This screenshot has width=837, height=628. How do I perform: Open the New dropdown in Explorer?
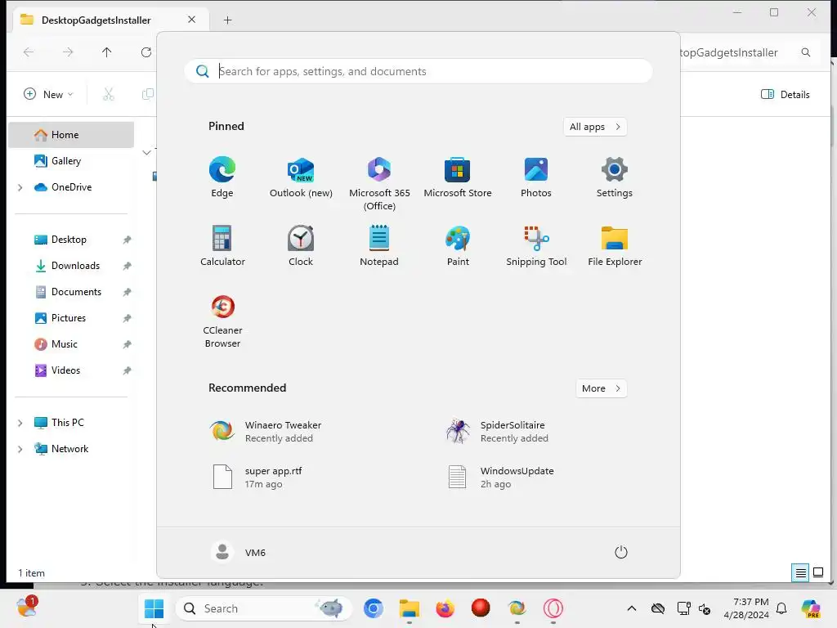[48, 95]
